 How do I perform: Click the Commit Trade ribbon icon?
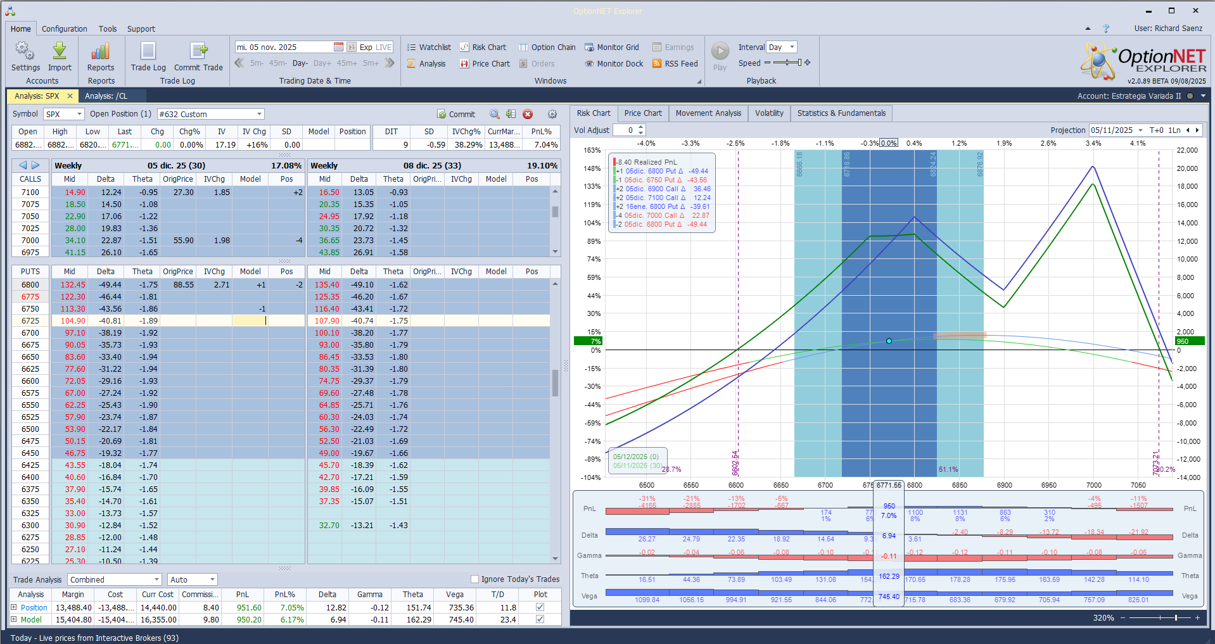click(198, 56)
